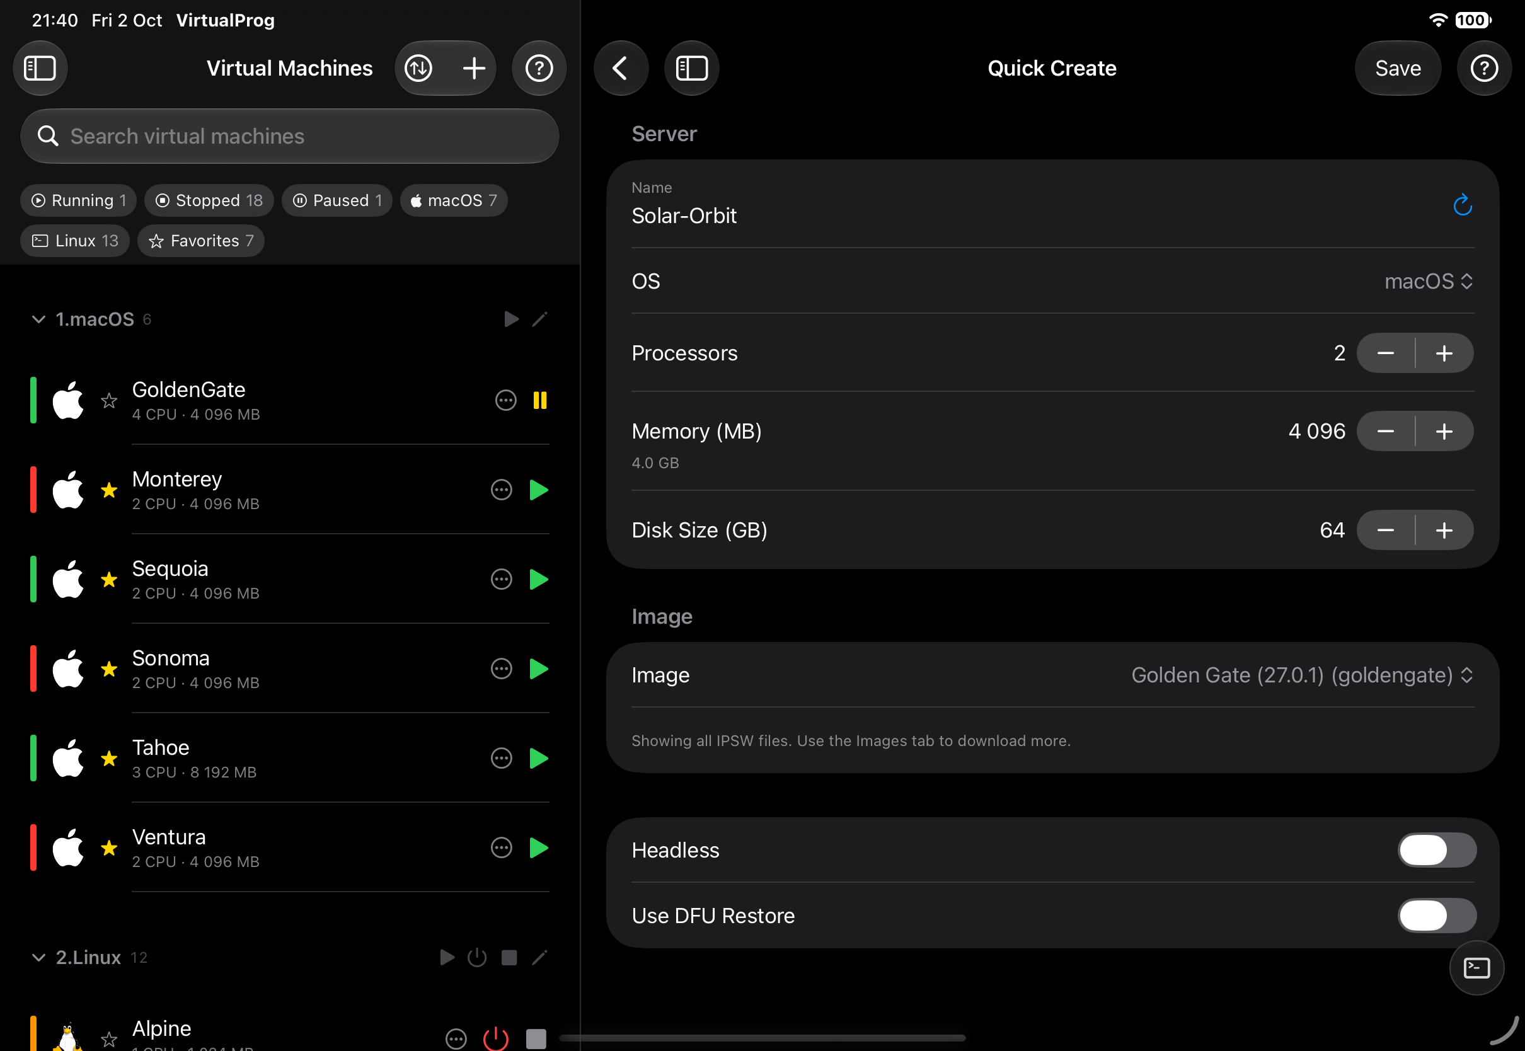Open help in Virtual Machines panel
The image size is (1525, 1051).
click(539, 68)
